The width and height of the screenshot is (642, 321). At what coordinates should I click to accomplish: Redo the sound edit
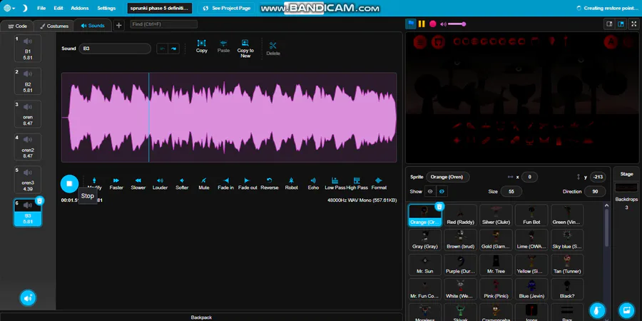[174, 49]
